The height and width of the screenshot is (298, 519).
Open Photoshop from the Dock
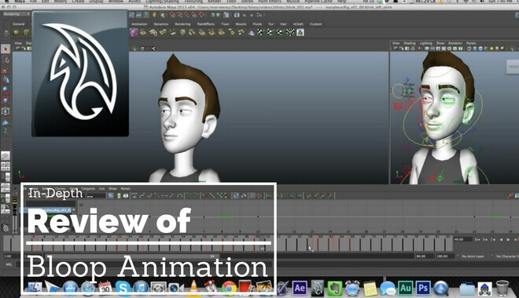point(423,288)
